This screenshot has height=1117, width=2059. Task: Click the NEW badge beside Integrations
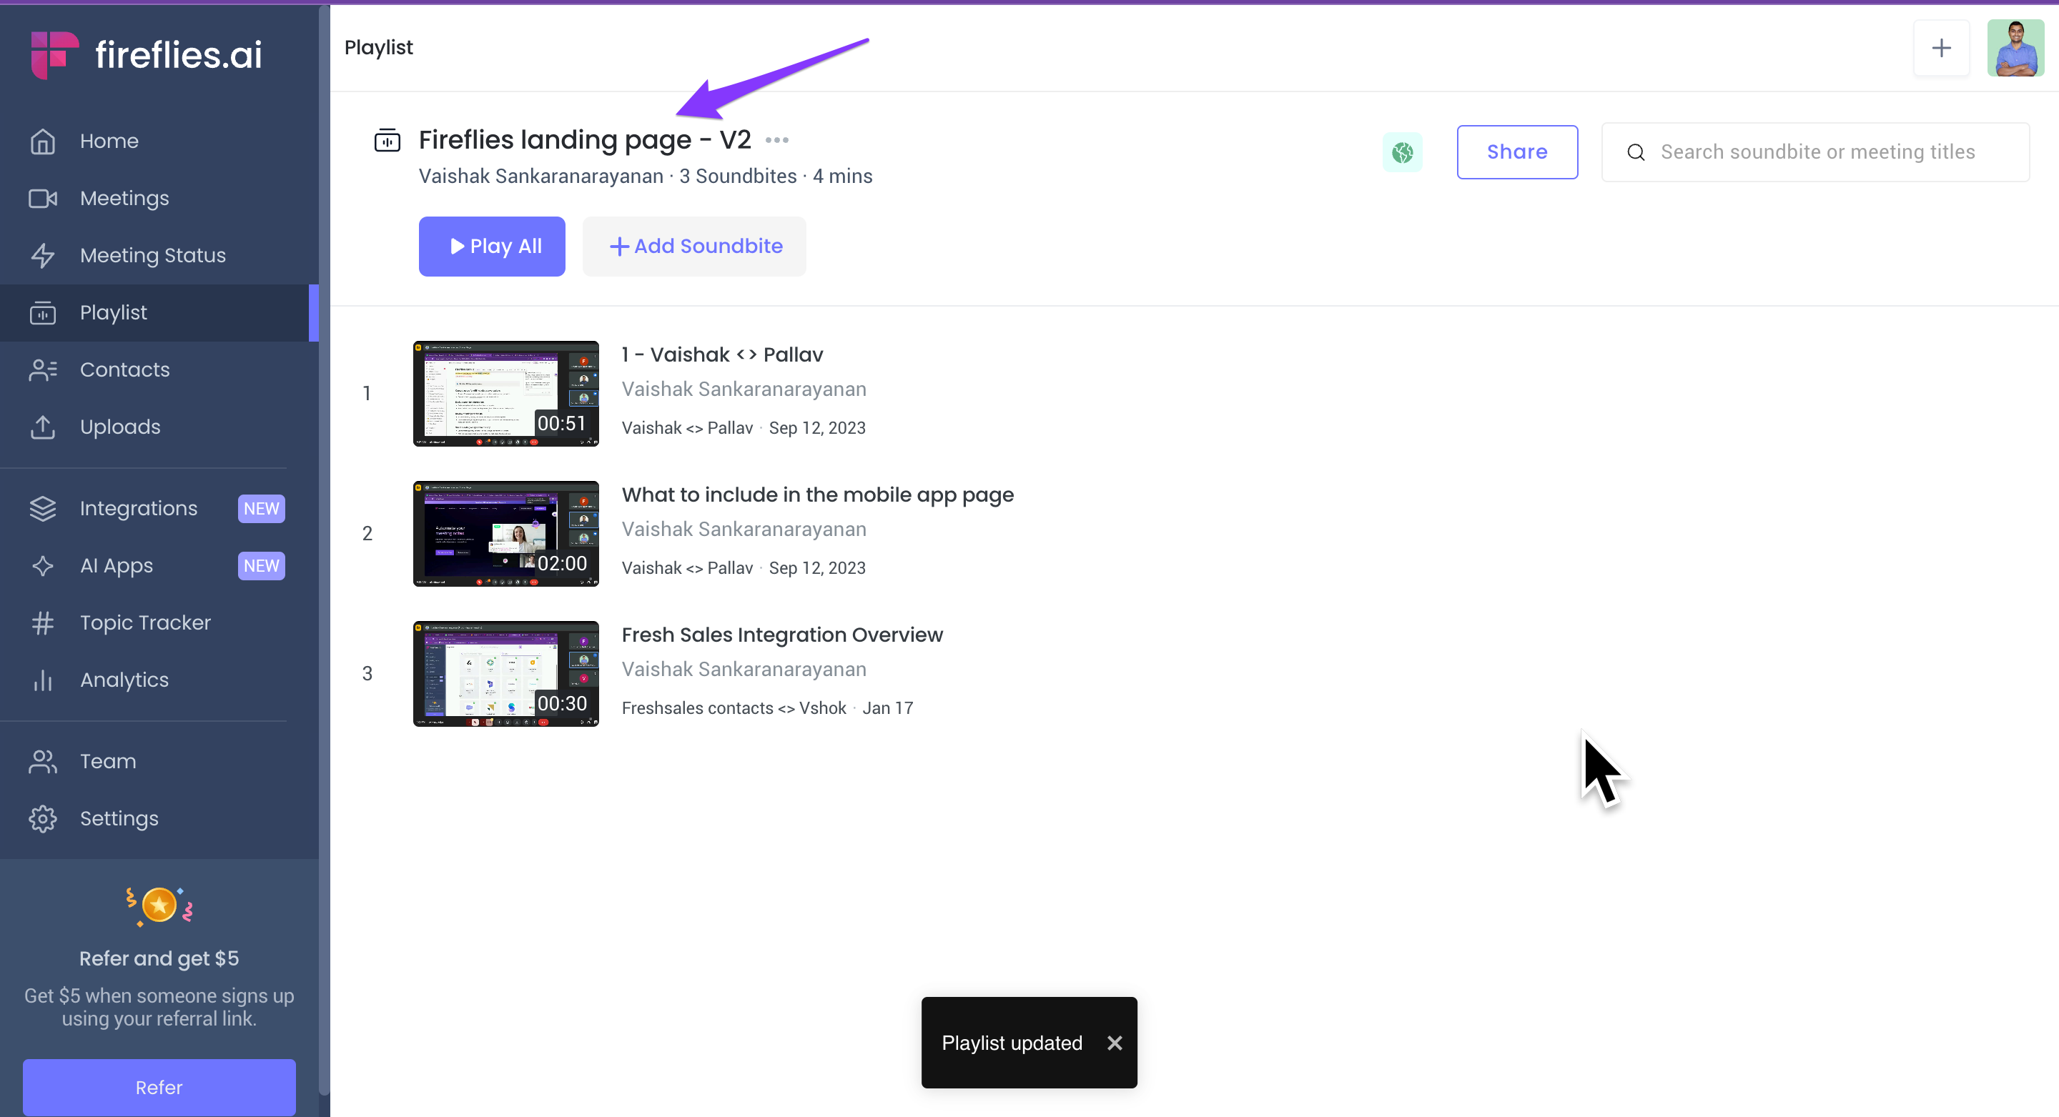[x=262, y=509]
